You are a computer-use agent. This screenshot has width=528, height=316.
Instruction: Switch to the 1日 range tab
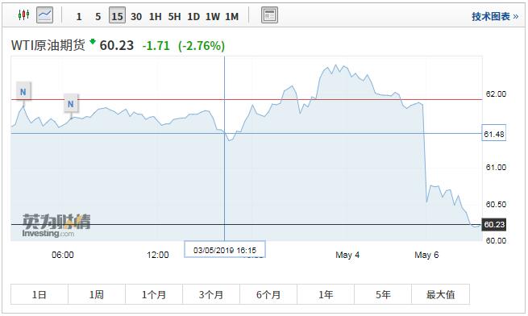(39, 294)
